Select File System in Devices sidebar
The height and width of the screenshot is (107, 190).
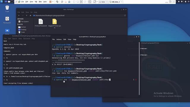point(23,21)
